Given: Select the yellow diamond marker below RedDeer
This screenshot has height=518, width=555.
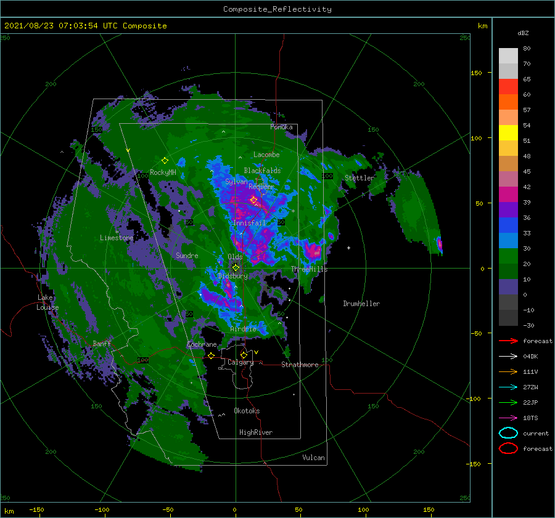Looking at the screenshot, I should click(x=253, y=200).
